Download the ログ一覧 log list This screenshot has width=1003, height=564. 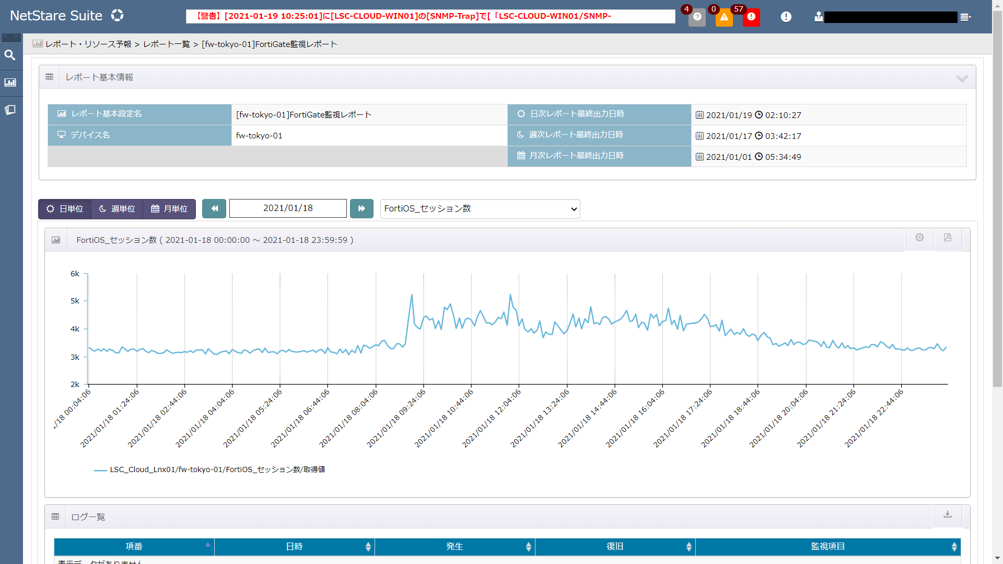[x=948, y=515]
